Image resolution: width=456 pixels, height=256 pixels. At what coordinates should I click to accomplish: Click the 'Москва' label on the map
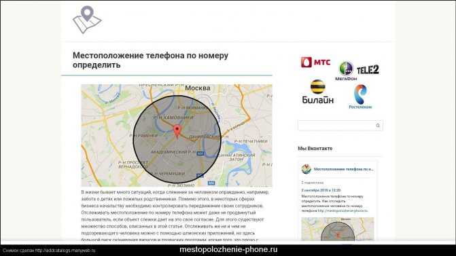tap(198, 88)
